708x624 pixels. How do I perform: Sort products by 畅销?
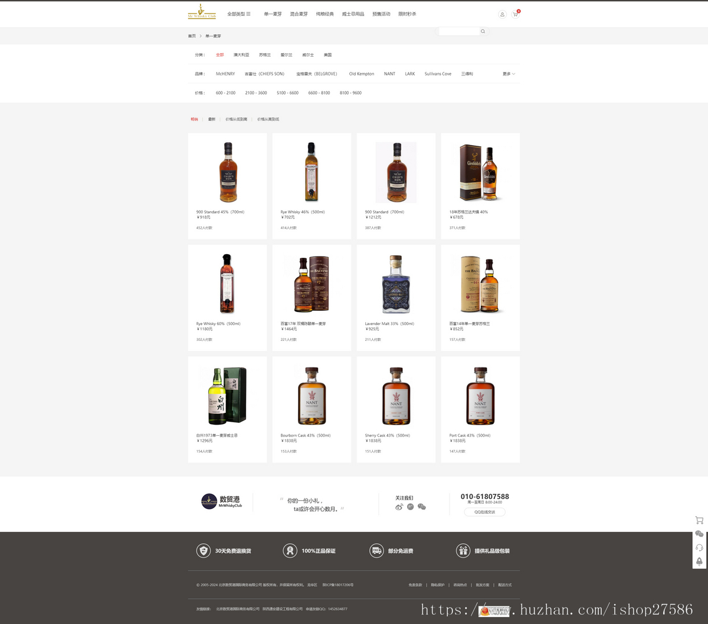(194, 119)
